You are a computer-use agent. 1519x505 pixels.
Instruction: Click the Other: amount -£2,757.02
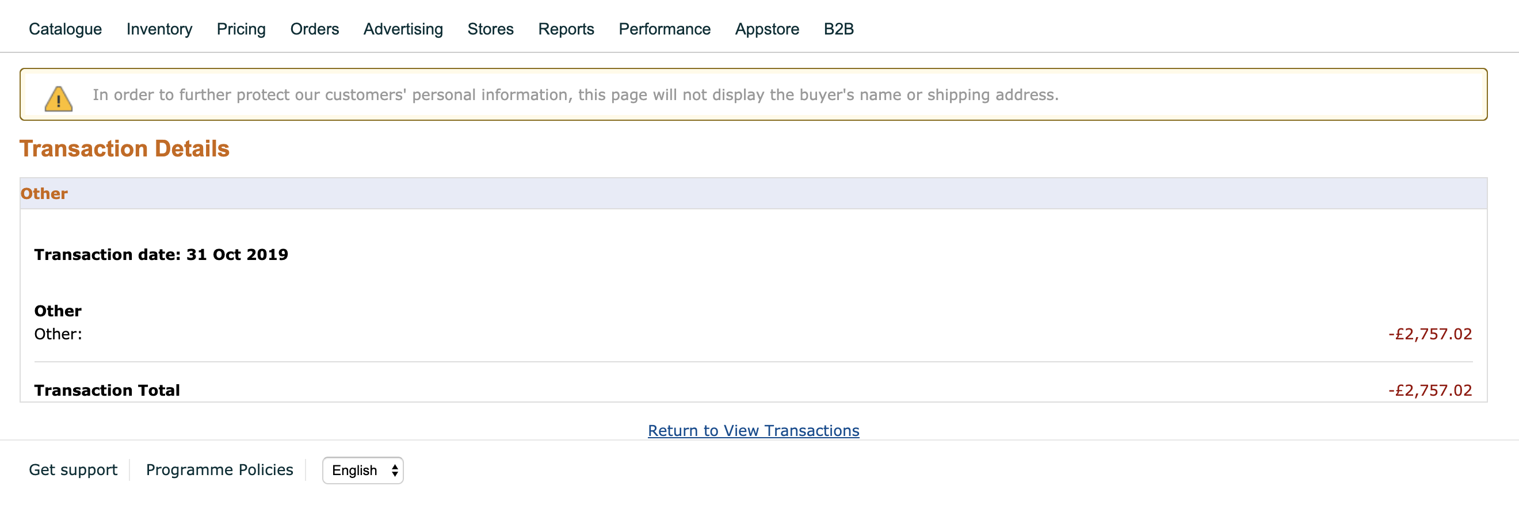[1430, 334]
